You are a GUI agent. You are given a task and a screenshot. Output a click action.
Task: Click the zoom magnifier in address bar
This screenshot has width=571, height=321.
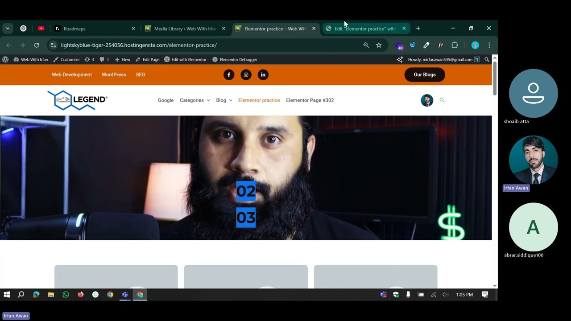tap(366, 45)
